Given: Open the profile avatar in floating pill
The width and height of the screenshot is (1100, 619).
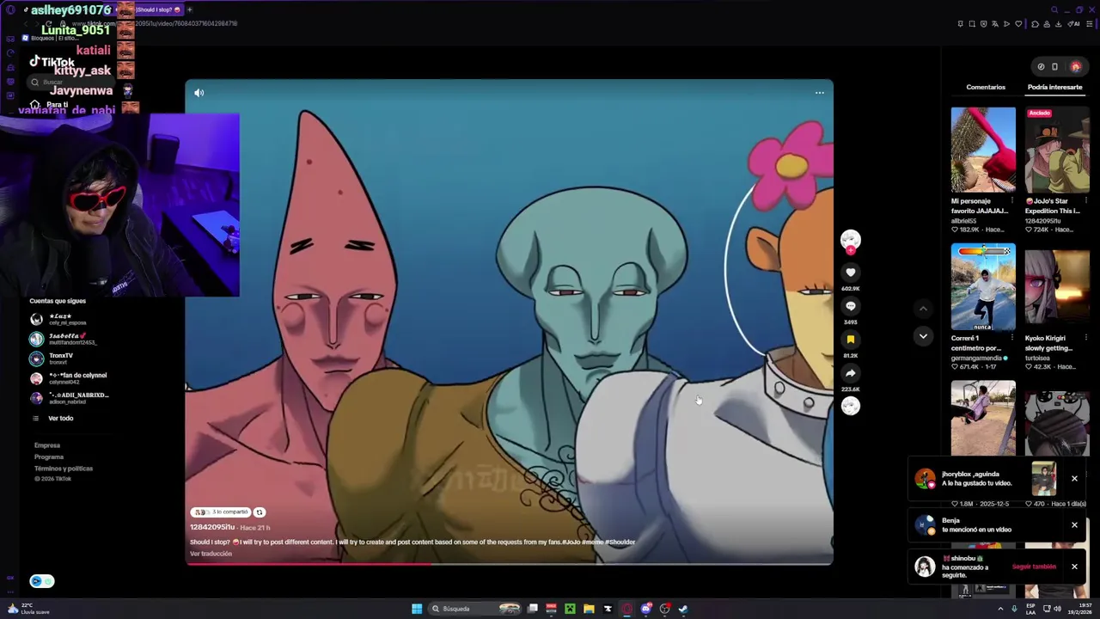Looking at the screenshot, I should [1075, 66].
